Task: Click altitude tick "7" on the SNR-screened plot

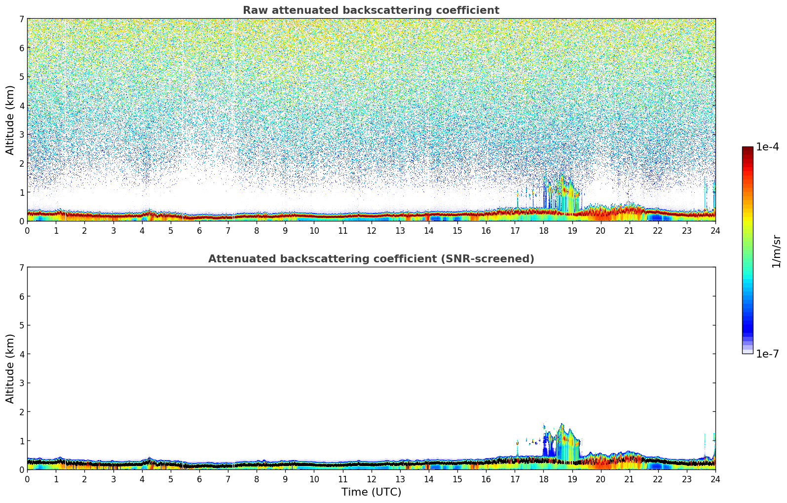Action: (x=21, y=267)
